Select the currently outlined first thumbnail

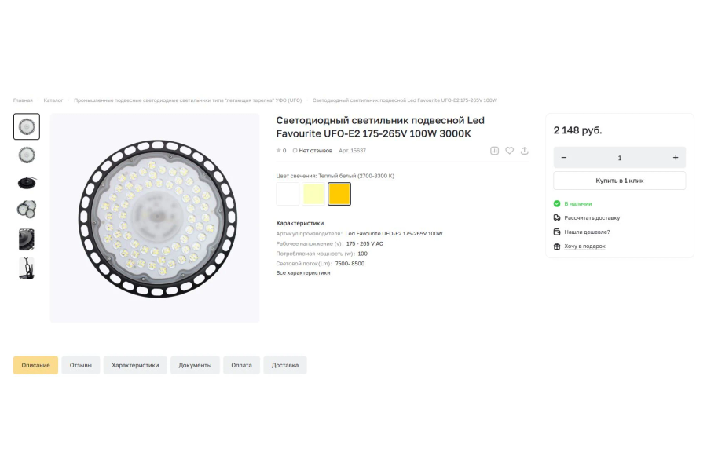[x=27, y=126]
